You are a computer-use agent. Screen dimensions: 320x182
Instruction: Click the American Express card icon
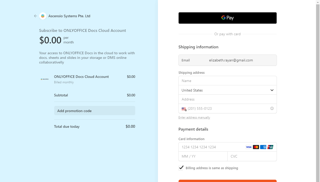pos(263,147)
